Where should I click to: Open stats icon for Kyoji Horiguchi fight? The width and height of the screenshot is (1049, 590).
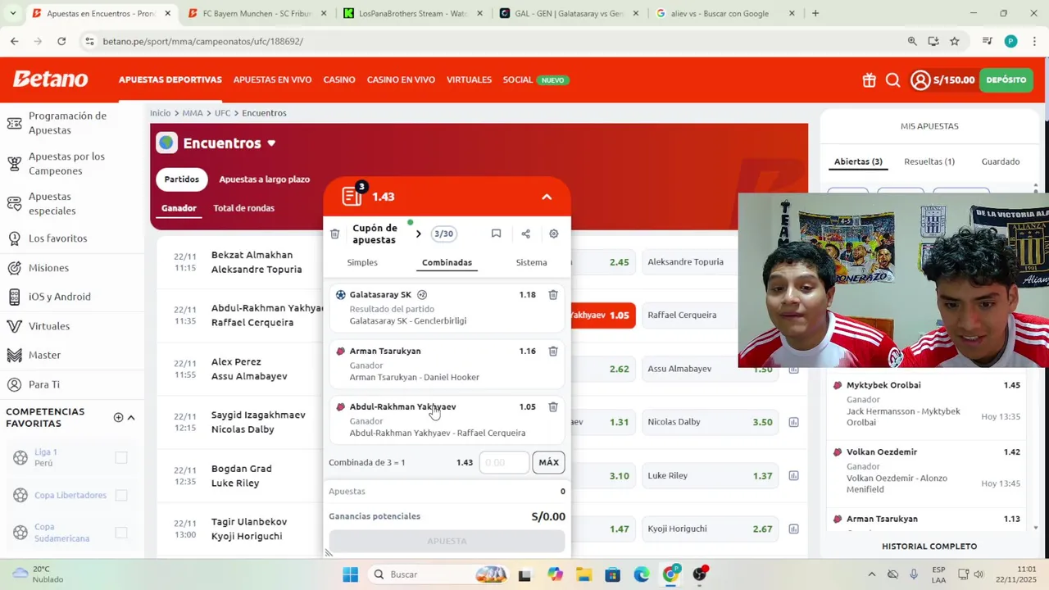pos(793,529)
